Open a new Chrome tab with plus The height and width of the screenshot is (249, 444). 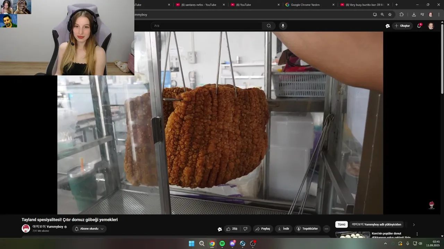click(396, 5)
